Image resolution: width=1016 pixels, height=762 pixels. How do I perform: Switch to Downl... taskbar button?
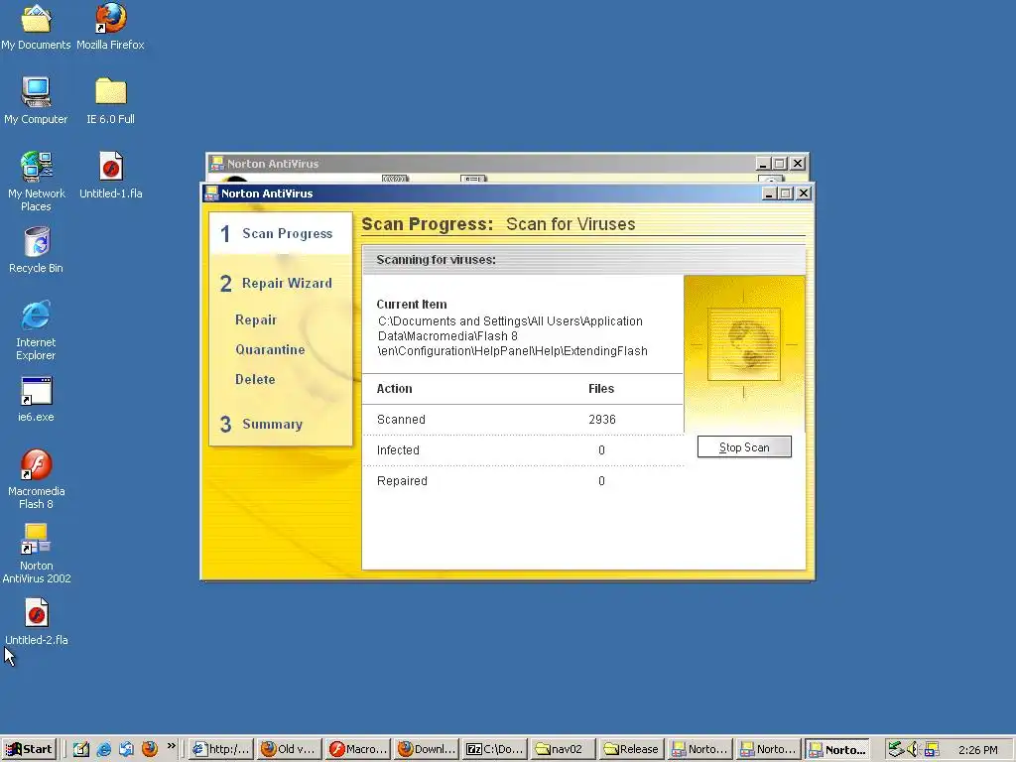(426, 750)
